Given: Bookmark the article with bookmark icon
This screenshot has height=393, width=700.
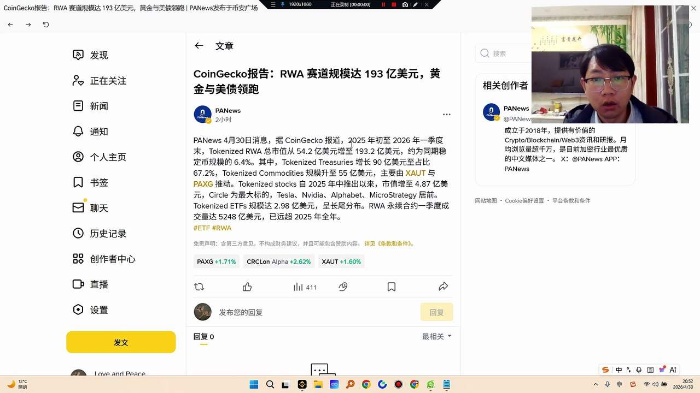Looking at the screenshot, I should (392, 287).
